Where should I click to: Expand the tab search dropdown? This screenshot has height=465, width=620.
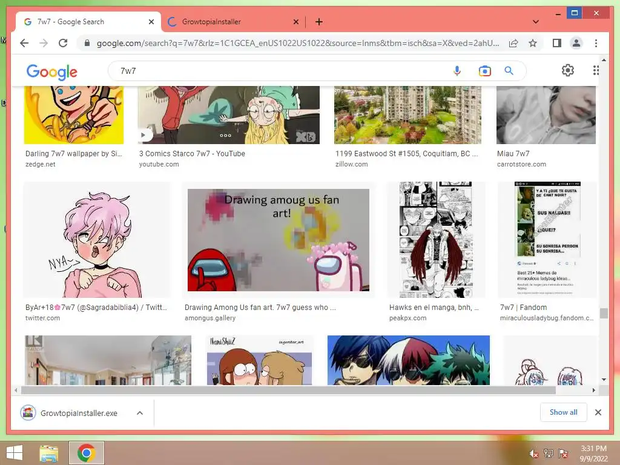coord(535,22)
